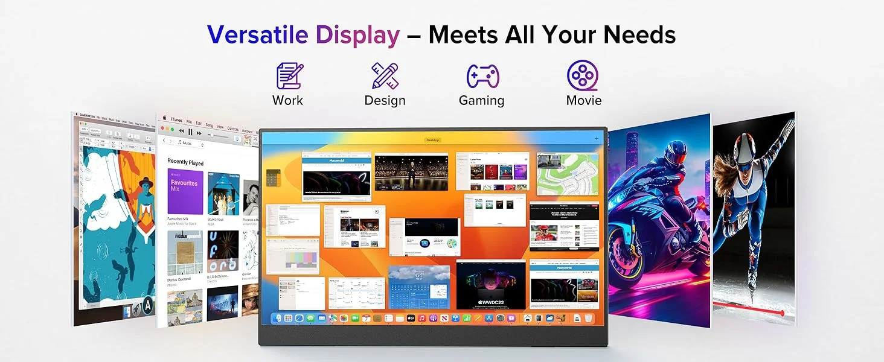
Task: Open Notes from the Dock
Action: click(x=400, y=318)
